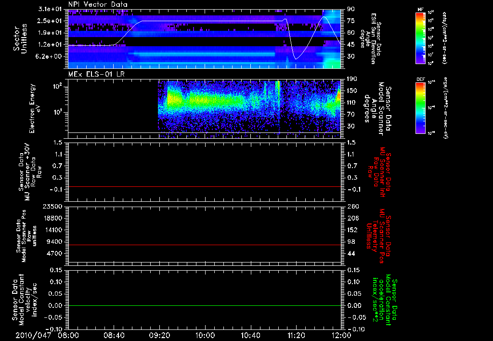Viewport: 493px width, 341px height.
Task: Click the 'ESH Sun Elevation Angle' axis label
Action: (x=370, y=39)
